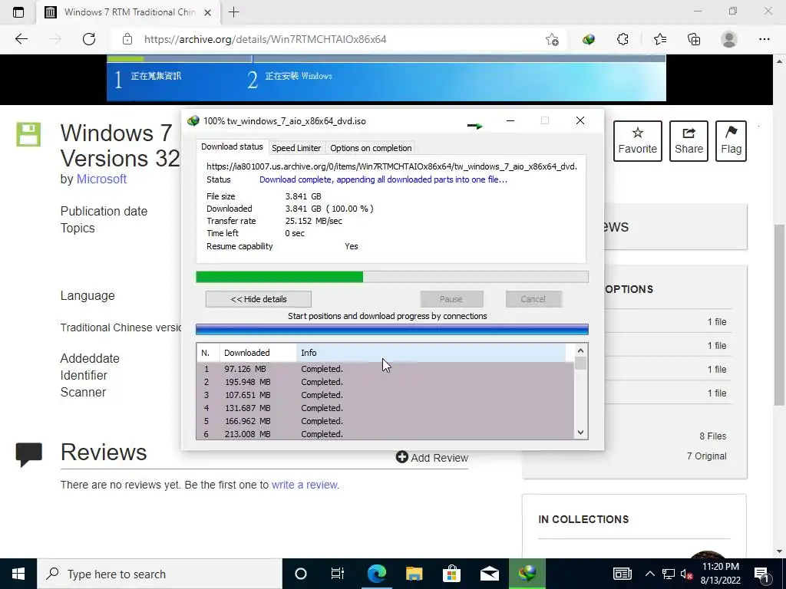Viewport: 786px width, 589px height.
Task: Show hidden system tray icons
Action: pos(649,574)
